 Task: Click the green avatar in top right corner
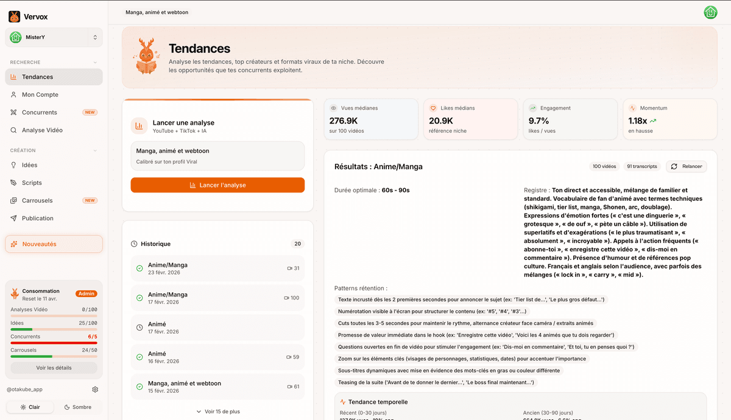710,12
